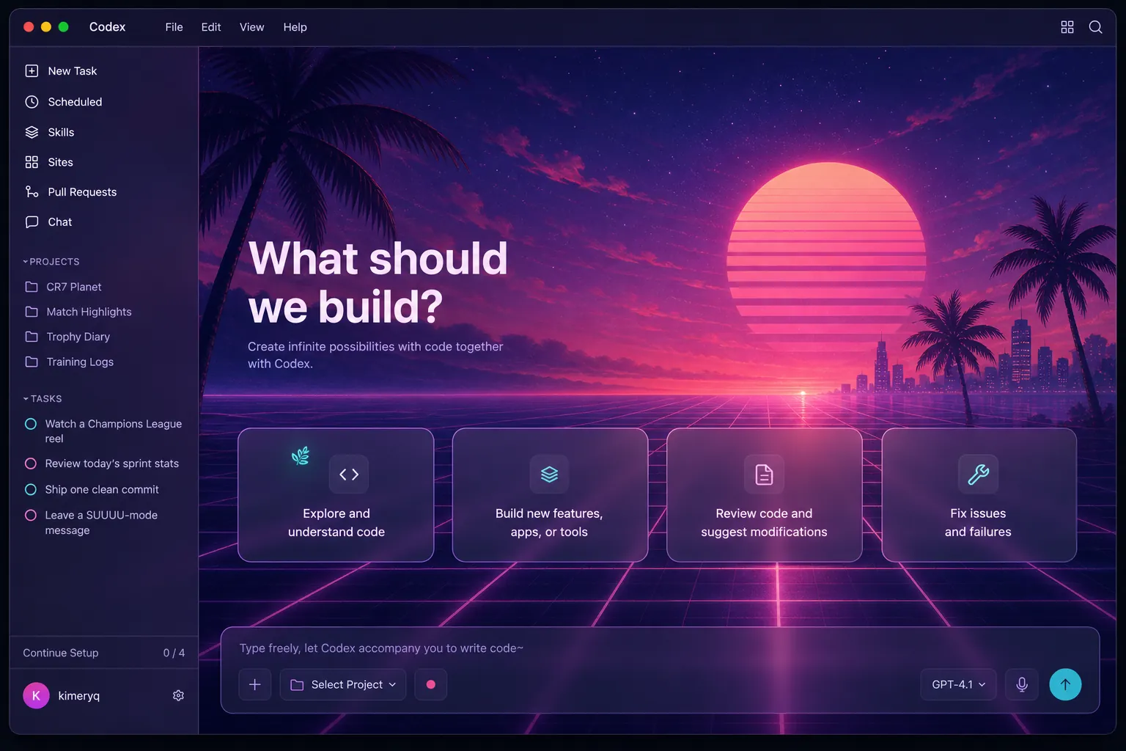Click the pink record dot button

pos(431,684)
